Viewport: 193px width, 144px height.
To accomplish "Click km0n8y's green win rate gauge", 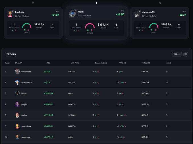I will click(27, 26).
